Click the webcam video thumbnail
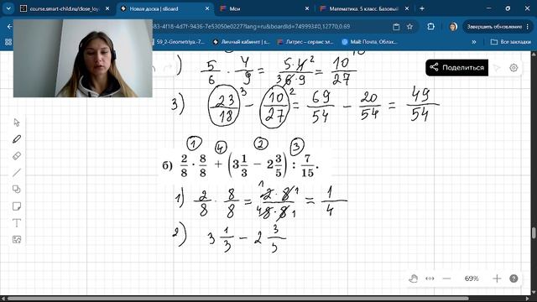 (x=83, y=58)
